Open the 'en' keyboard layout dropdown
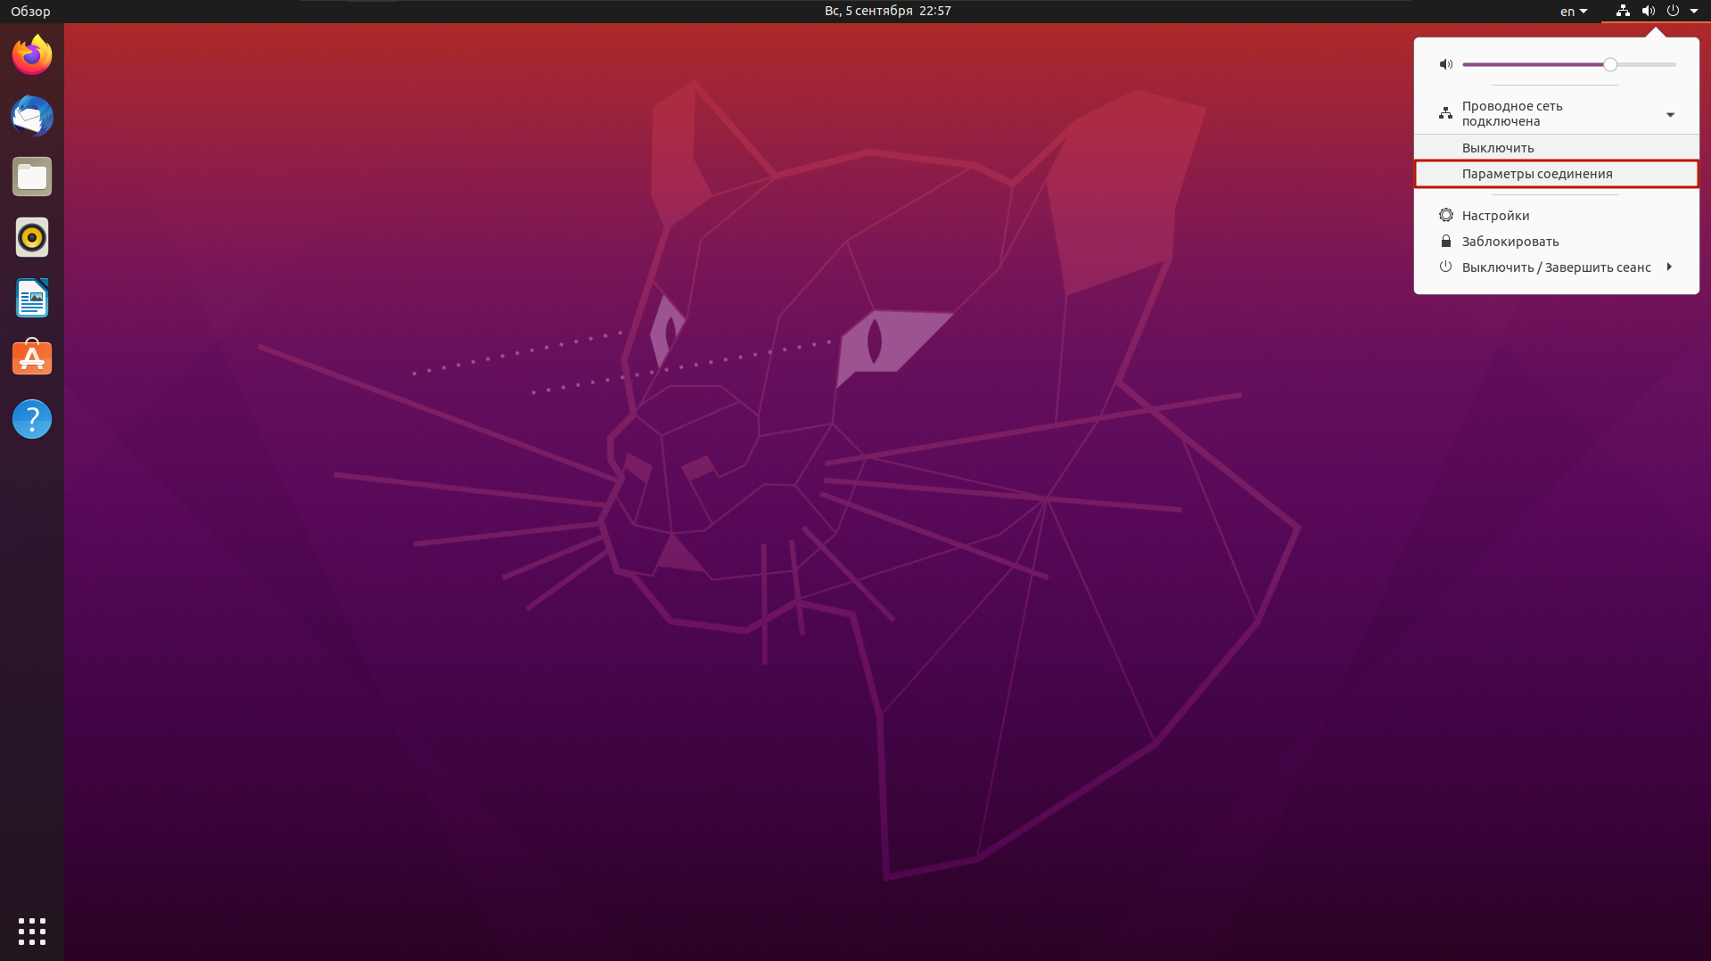 [x=1573, y=12]
